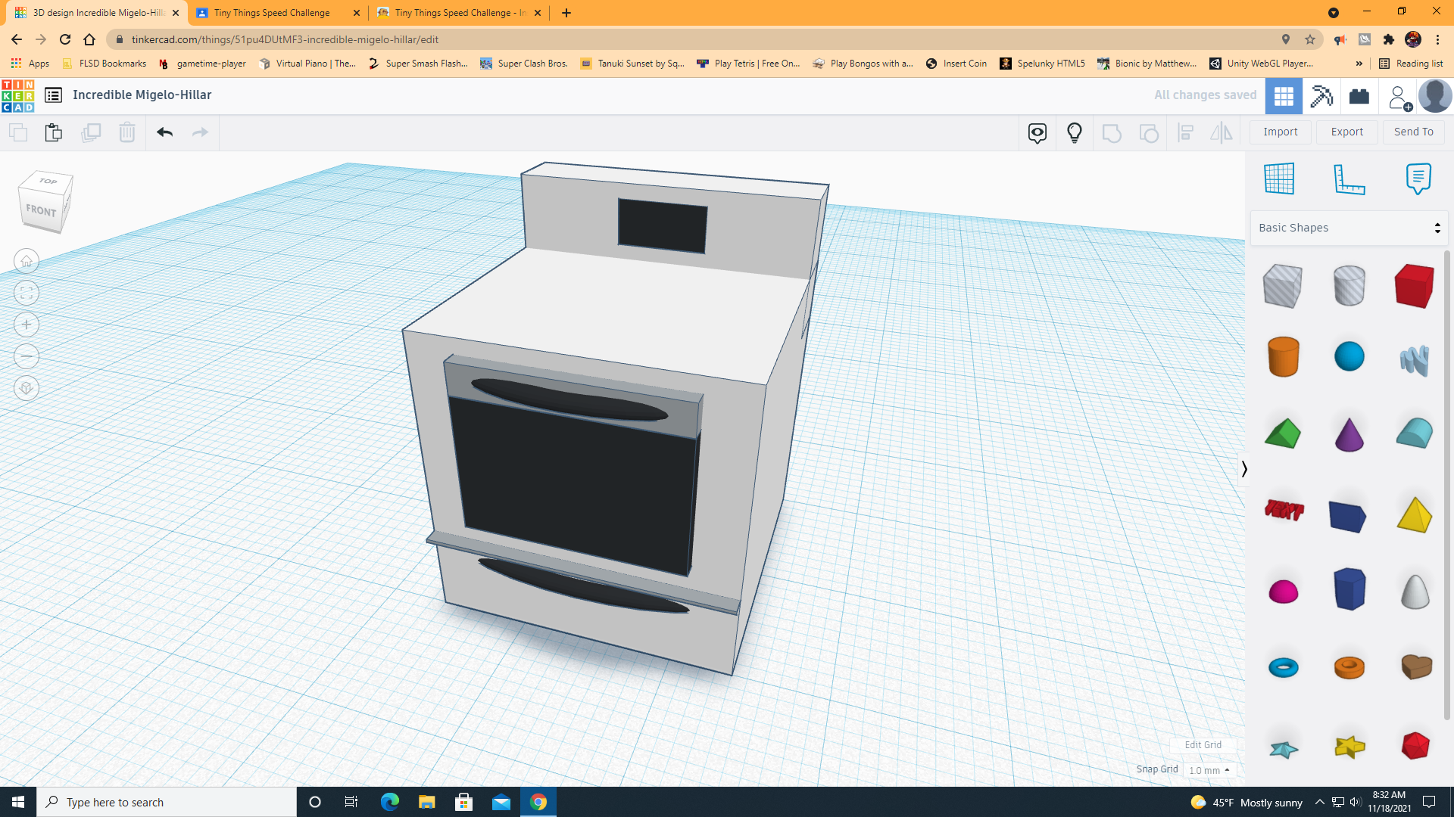Viewport: 1454px width, 817px height.
Task: Collapse the shapes panel chevron
Action: 1243,469
